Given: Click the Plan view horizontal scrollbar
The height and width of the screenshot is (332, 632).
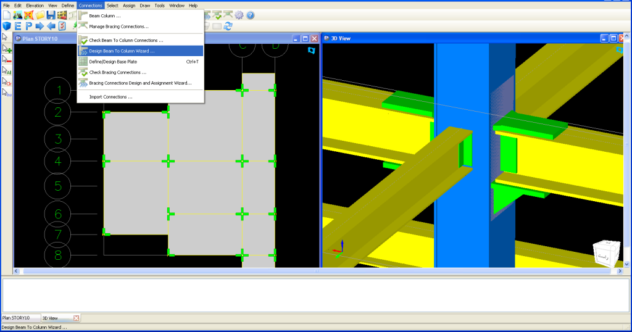Looking at the screenshot, I should [x=167, y=271].
